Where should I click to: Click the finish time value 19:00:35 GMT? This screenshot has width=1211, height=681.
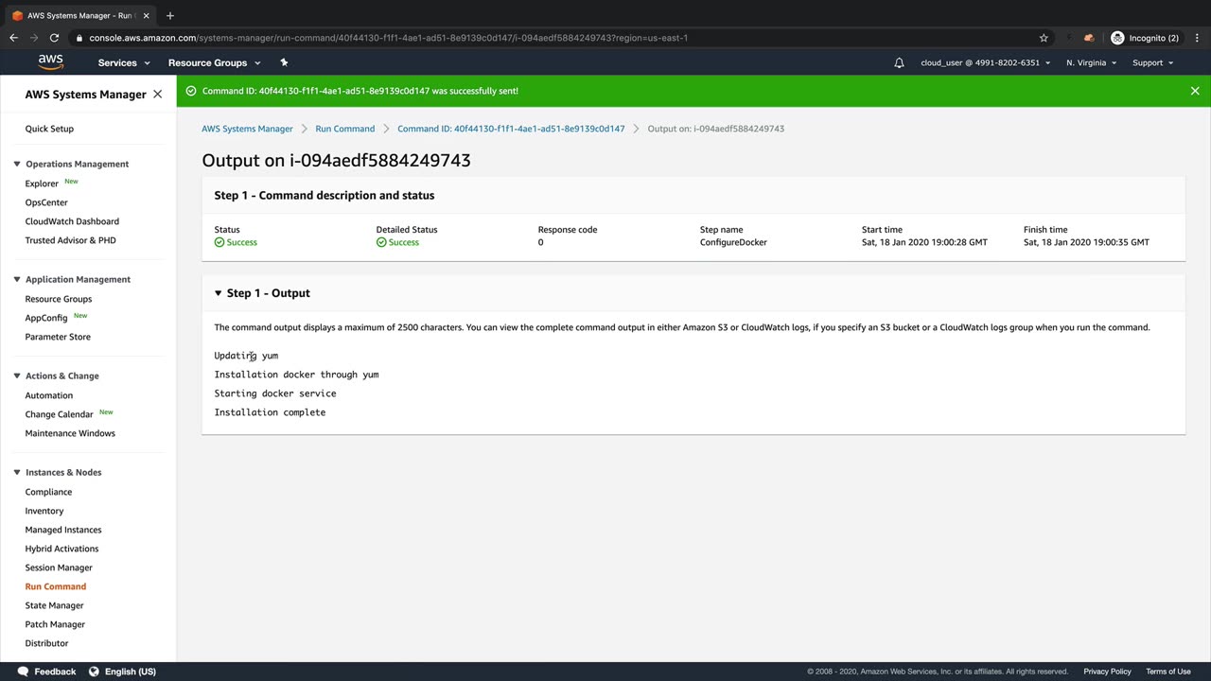1086,242
